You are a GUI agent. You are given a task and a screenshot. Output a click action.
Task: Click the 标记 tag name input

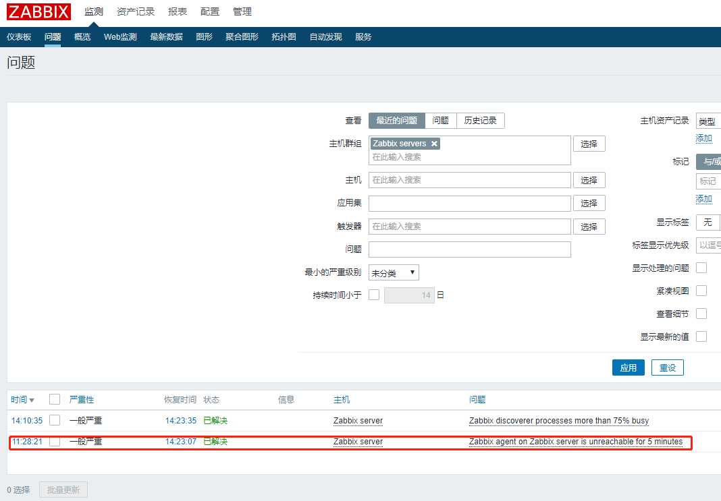709,181
